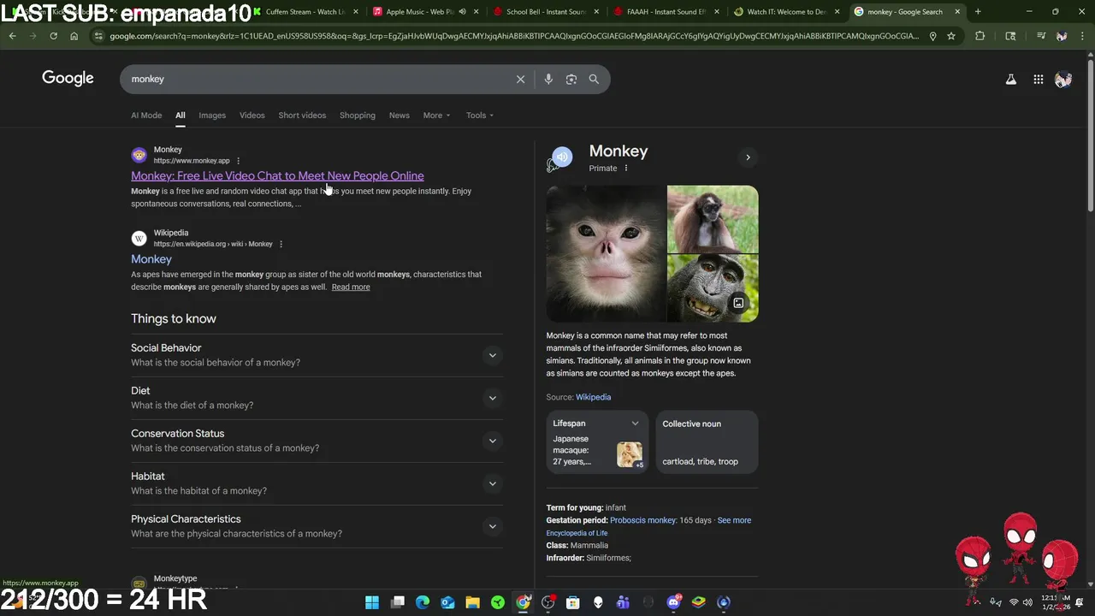Open Windows Start menu
1095x616 pixels.
(x=372, y=602)
